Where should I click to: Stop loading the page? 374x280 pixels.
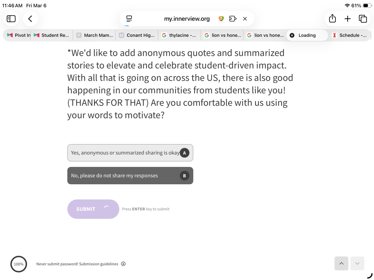(x=245, y=19)
